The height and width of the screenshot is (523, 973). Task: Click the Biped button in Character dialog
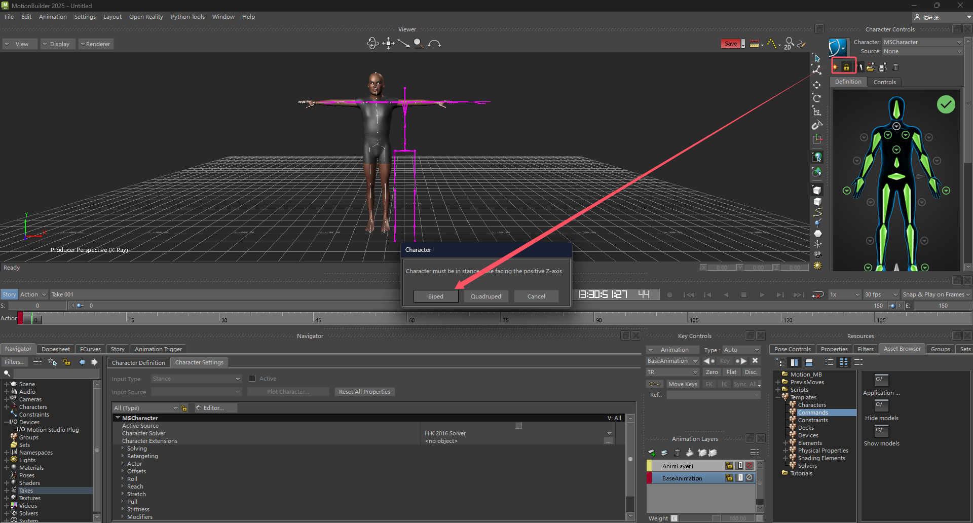point(435,296)
